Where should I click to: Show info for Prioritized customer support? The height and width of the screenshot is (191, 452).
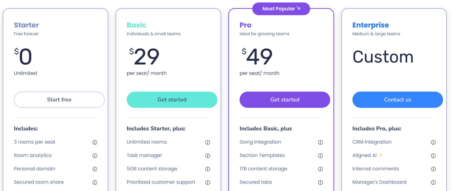208,183
